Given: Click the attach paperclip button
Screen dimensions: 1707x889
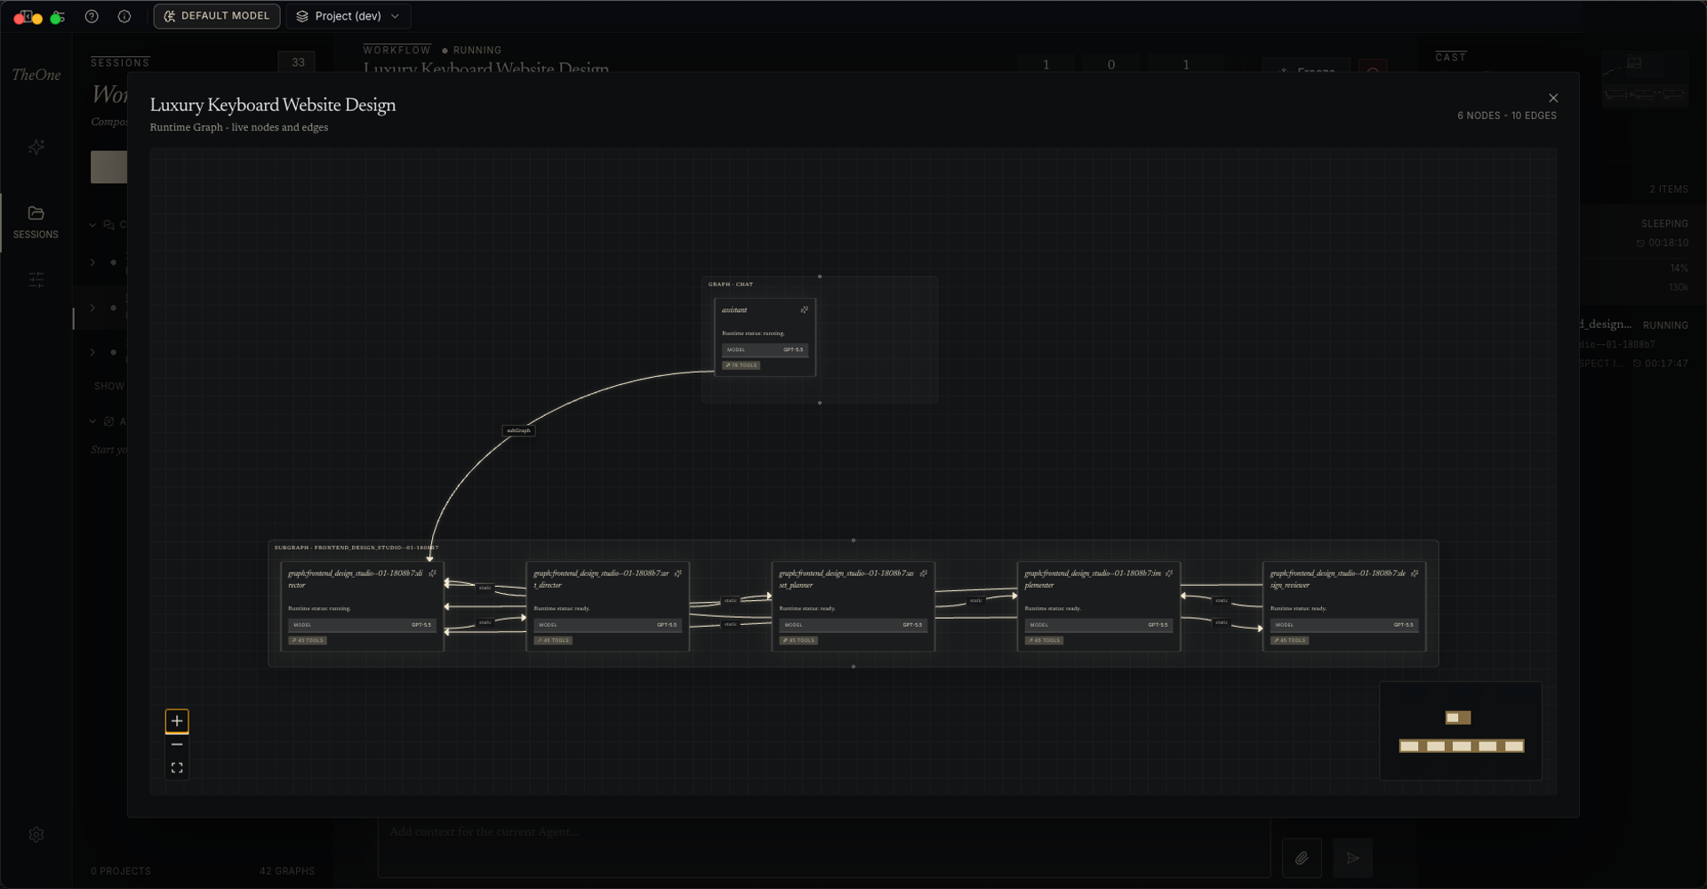Looking at the screenshot, I should [1302, 858].
